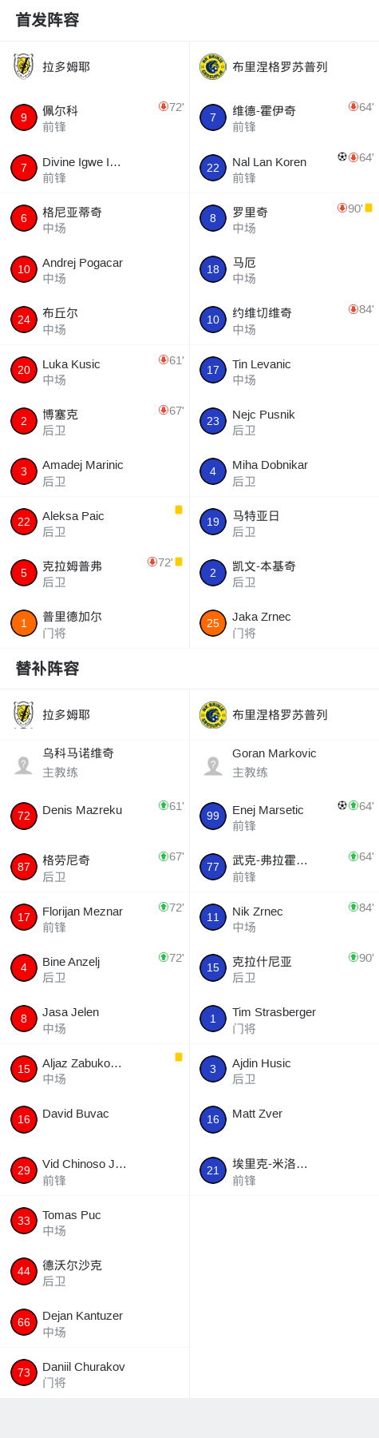
Task: Open the 布里涅格罗苏普列 crest in the starting lineup
Action: 213,66
